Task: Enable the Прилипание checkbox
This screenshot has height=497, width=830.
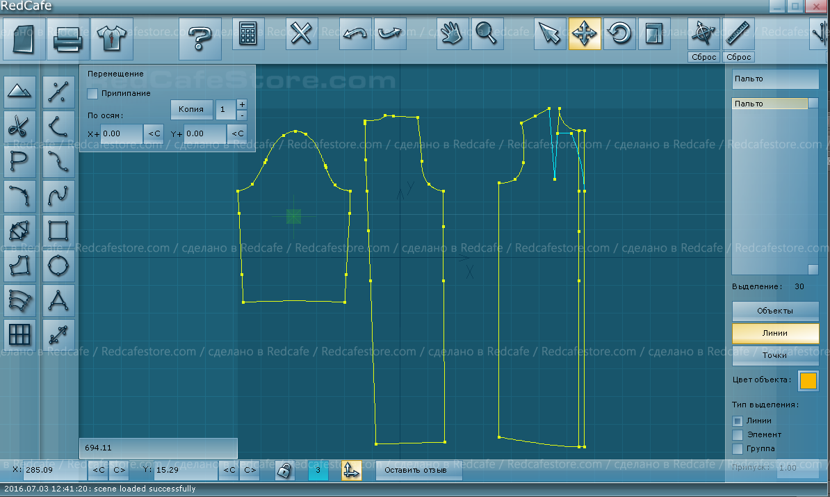Action: coord(92,94)
